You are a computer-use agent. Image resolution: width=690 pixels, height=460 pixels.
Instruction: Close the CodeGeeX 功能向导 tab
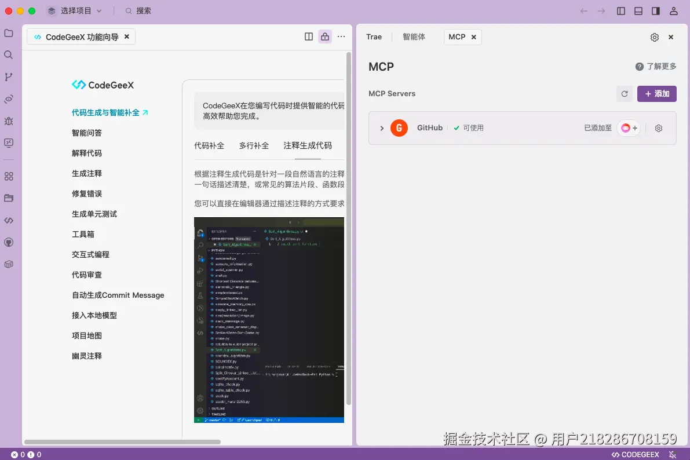pyautogui.click(x=127, y=36)
